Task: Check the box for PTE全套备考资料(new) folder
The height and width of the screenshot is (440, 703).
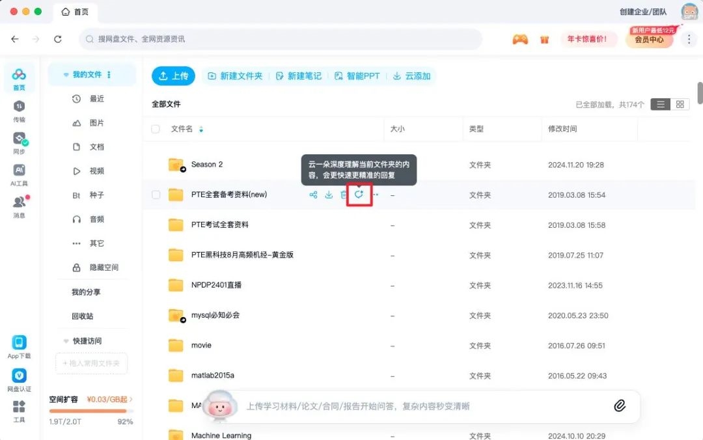Action: [156, 195]
